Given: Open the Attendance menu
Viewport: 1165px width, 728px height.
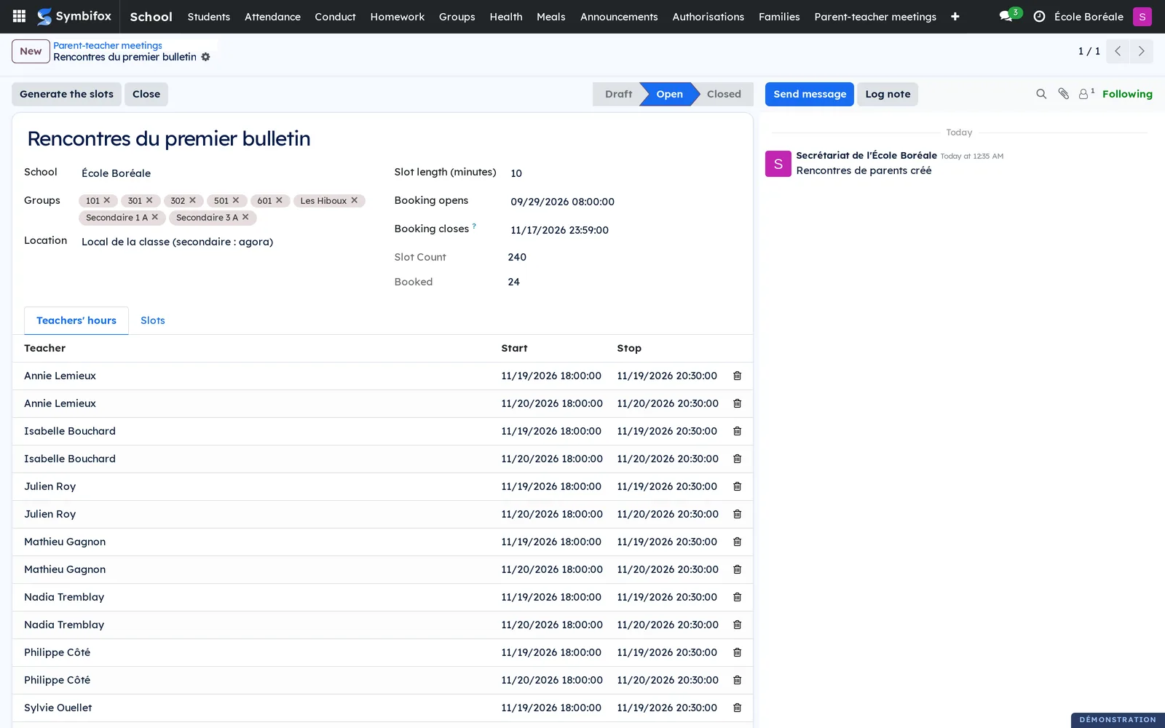Looking at the screenshot, I should 272,16.
